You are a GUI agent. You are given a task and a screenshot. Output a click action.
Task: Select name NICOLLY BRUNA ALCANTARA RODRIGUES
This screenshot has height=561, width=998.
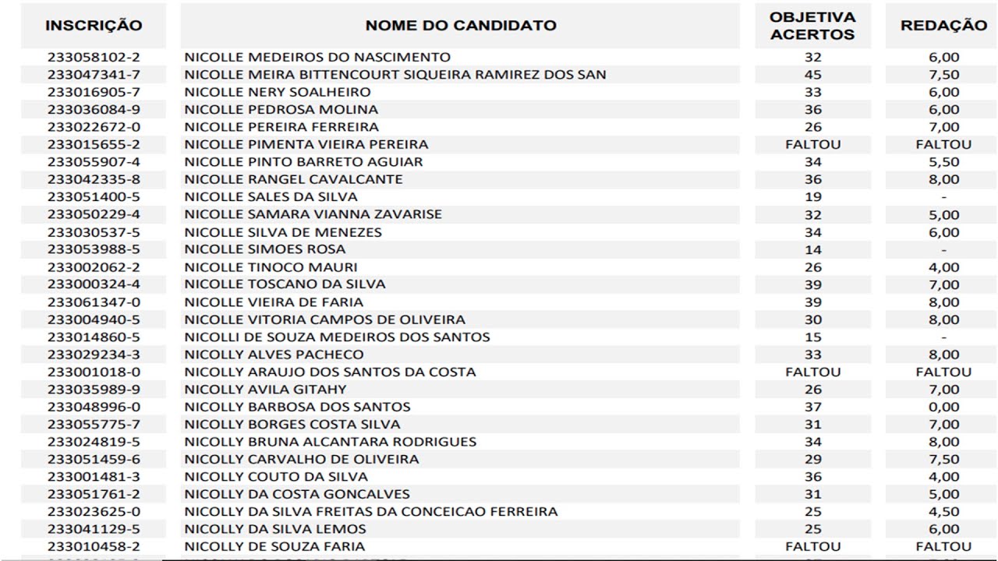click(x=330, y=442)
